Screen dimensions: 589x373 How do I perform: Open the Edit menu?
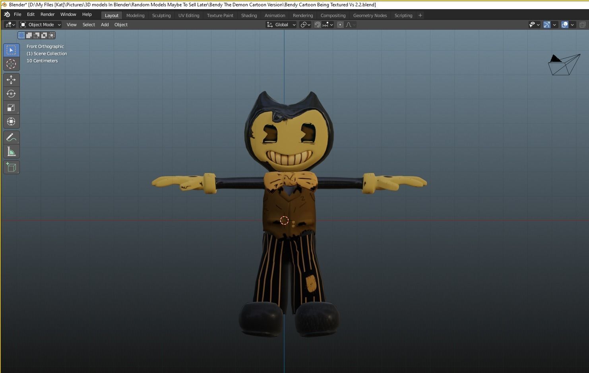(x=31, y=14)
